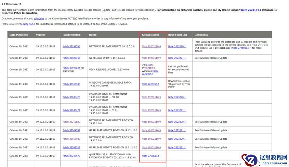
Task: Open Known Issues note for DATABASE RELEASE UPDATE 19.13.0.0.0
Action: pos(151,46)
